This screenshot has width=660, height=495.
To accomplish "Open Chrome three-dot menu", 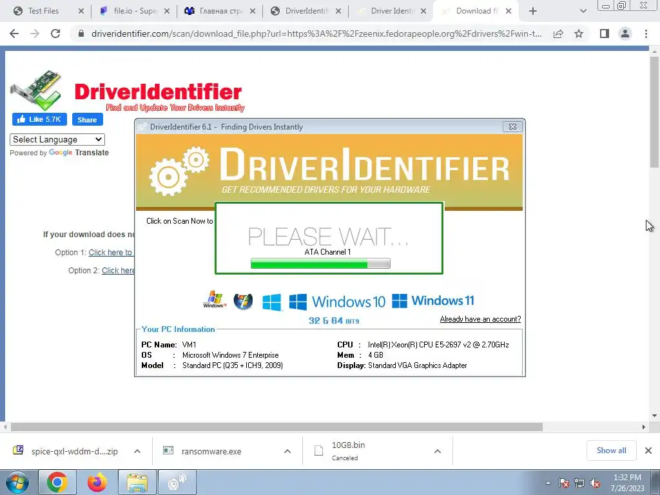I will (646, 34).
